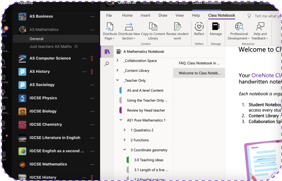Viewport: 282px width, 181px height.
Task: Switch to the Help ribbon tab
Action: [196, 15]
